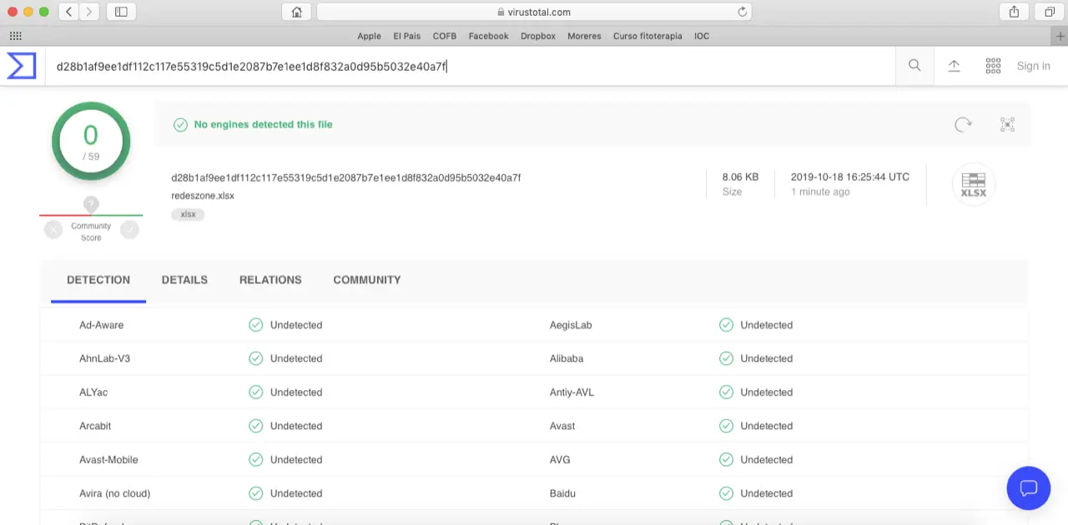
Task: Click the reanalyze file icon
Action: (963, 124)
